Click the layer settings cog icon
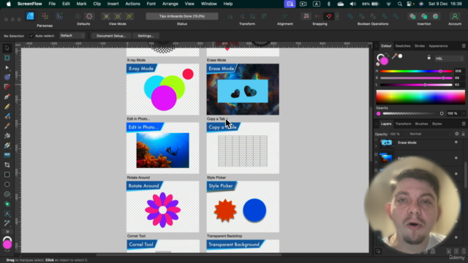The width and height of the screenshot is (468, 263). pyautogui.click(x=456, y=134)
